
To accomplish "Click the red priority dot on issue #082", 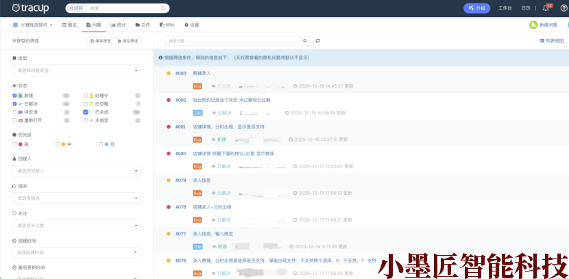I will tap(169, 100).
